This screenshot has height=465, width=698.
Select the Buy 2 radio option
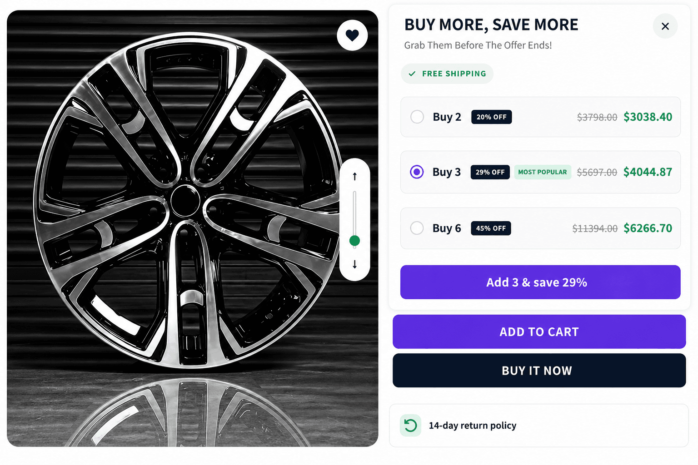coord(417,117)
